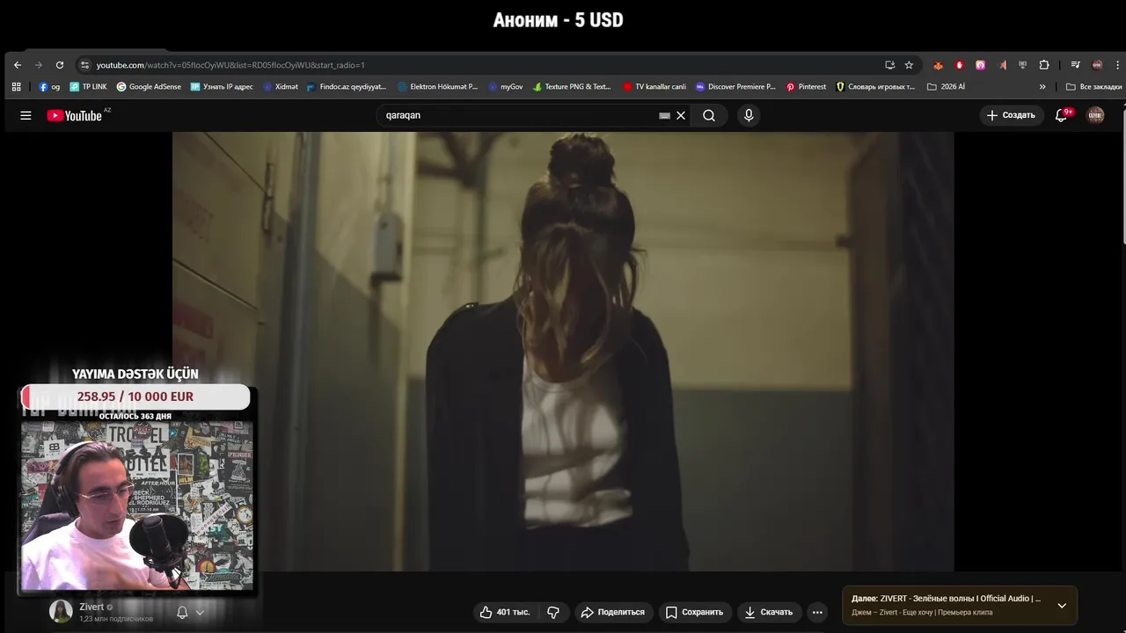Screen dimensions: 1126x633
Task: Open the Facebook 'og' bookmark
Action: [x=49, y=87]
